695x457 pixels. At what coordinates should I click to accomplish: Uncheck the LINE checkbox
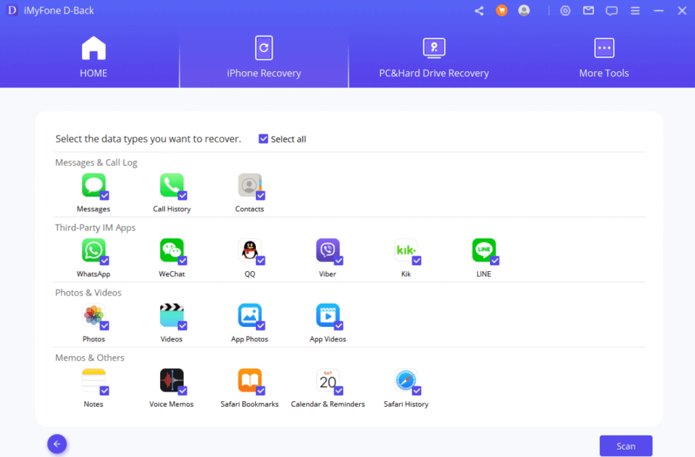(495, 261)
